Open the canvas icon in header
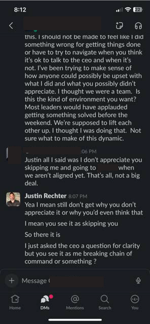The image size is (150, 324). pos(119,25)
